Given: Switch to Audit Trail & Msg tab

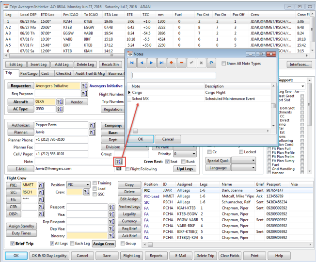Looking at the screenshot, I should point(90,73).
